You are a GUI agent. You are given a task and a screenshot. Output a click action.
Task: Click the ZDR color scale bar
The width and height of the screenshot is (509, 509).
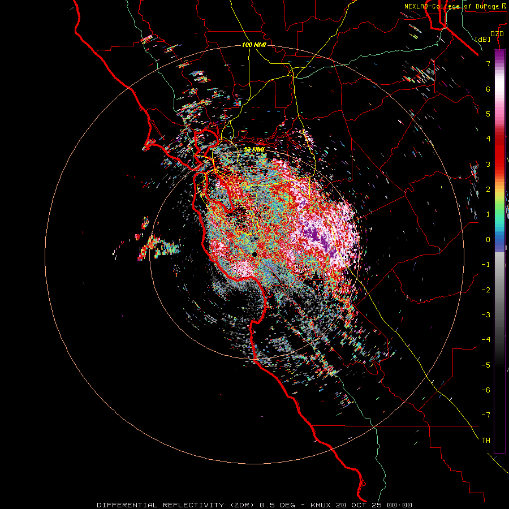(x=499, y=251)
